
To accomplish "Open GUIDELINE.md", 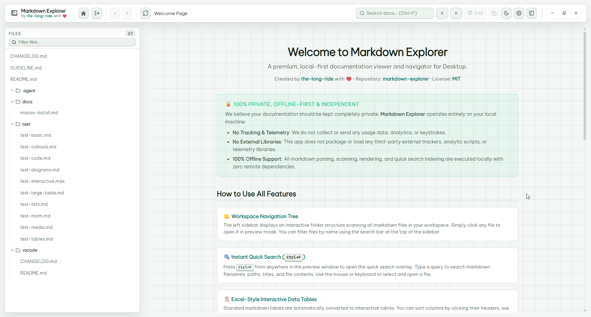I will pos(26,68).
